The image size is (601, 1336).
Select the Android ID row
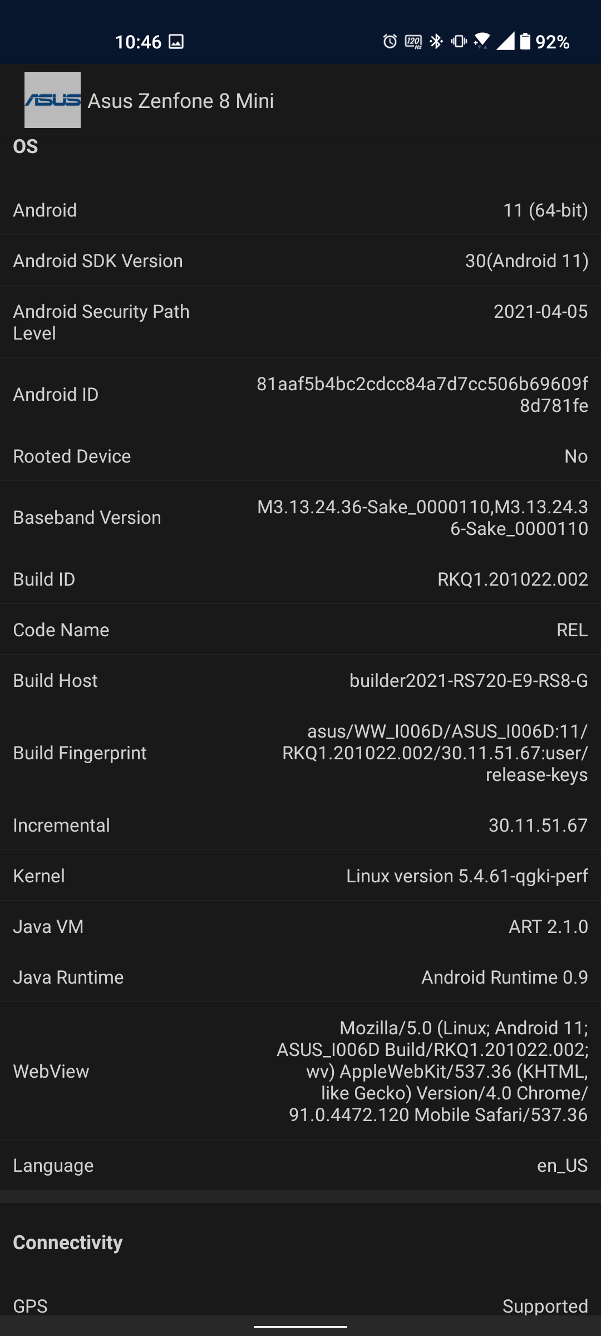(x=300, y=394)
